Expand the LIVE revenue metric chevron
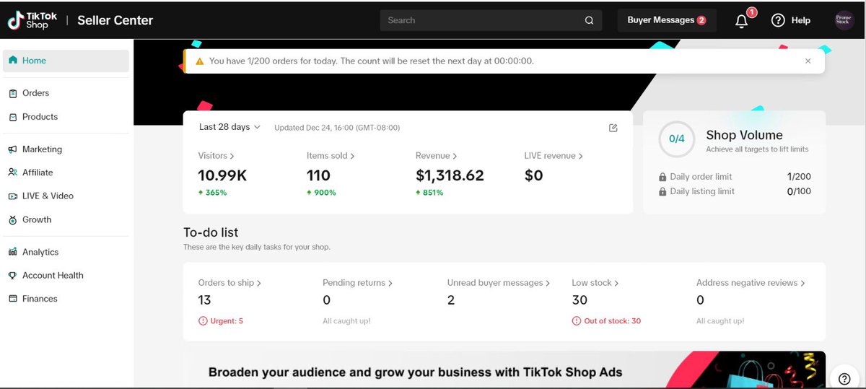866x389 pixels. [581, 156]
